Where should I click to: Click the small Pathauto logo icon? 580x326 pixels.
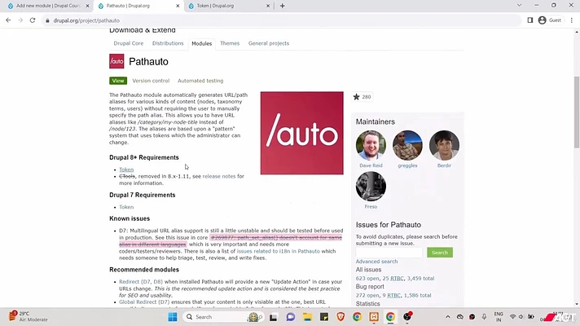tap(116, 61)
